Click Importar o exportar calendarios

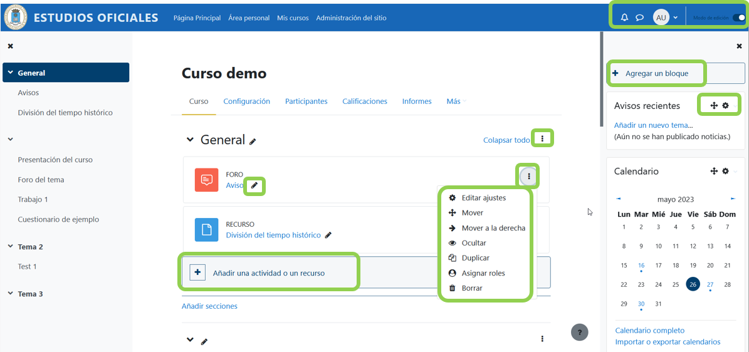668,341
